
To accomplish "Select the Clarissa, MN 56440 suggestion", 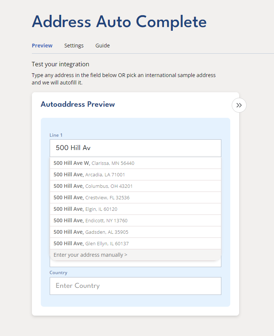I will [x=135, y=163].
